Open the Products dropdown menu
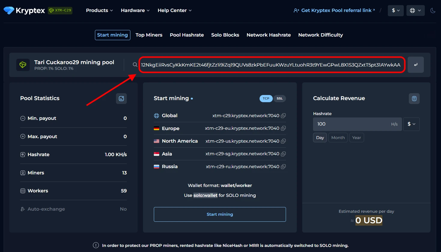441x252 pixels. point(99,10)
